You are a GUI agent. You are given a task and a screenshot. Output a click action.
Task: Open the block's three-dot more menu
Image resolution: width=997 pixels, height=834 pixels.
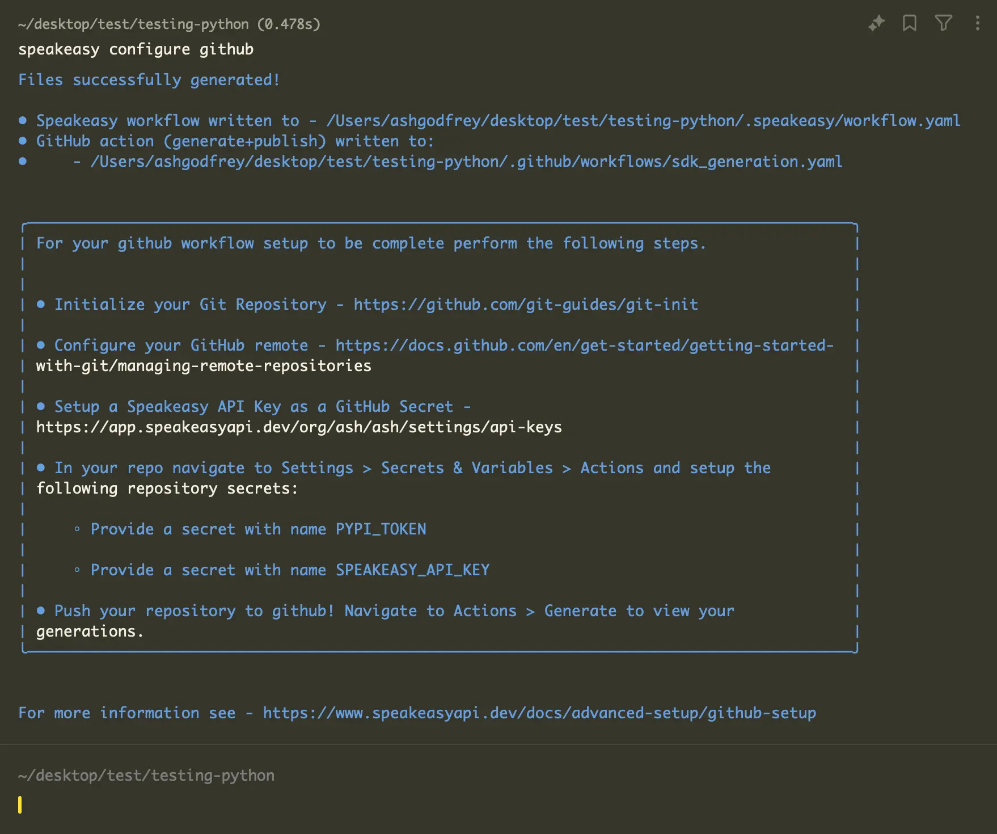click(977, 23)
